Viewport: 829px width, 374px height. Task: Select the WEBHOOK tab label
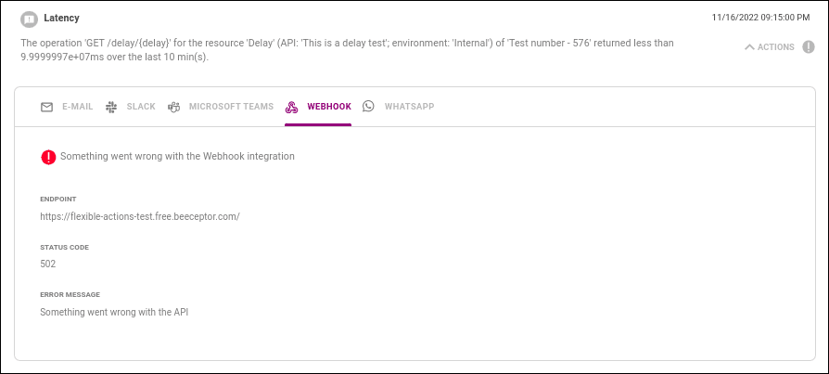pos(329,107)
